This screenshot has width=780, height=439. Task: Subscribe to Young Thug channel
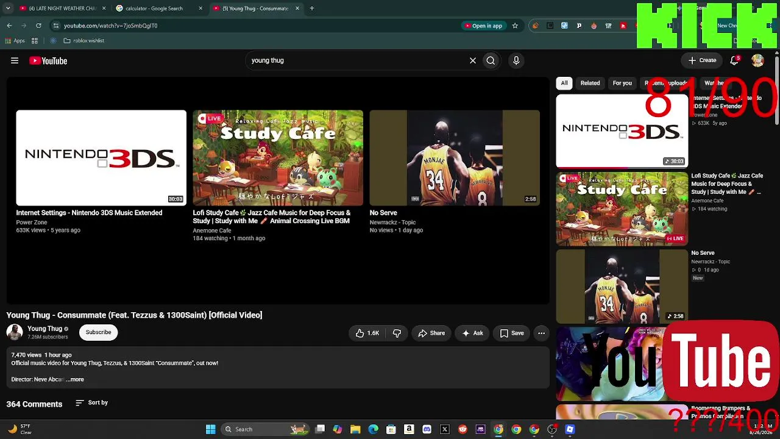(98, 332)
